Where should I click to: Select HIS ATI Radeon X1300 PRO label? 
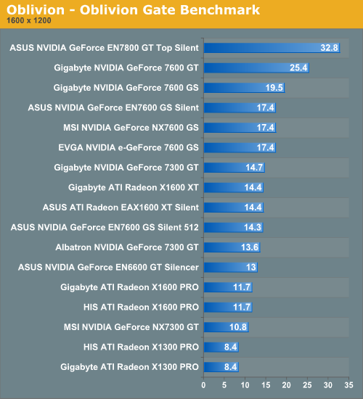[141, 347]
